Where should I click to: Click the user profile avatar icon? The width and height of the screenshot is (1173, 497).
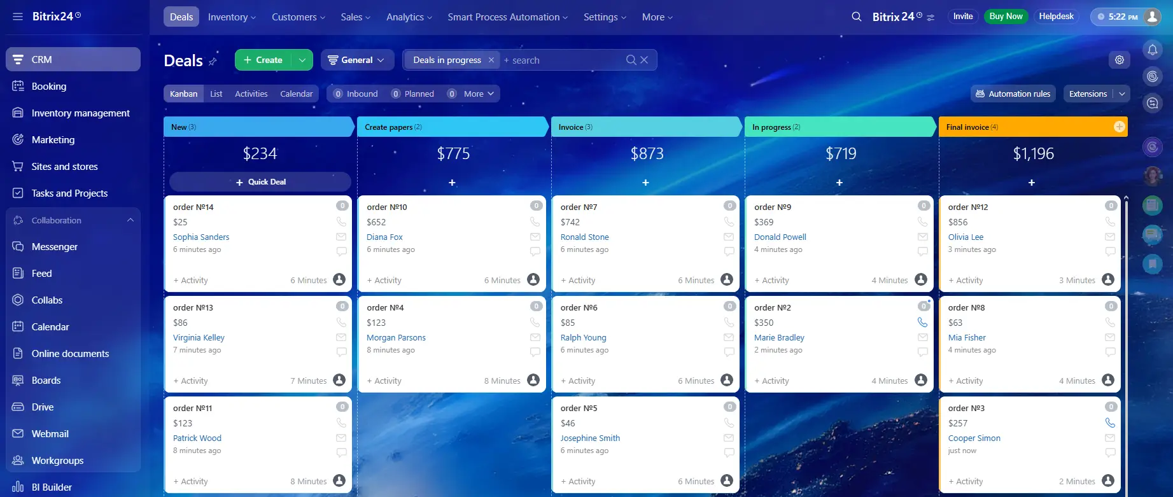point(1152,17)
